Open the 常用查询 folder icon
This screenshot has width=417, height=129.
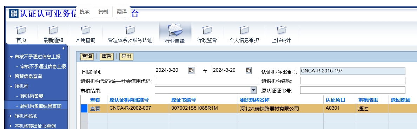click(85, 30)
